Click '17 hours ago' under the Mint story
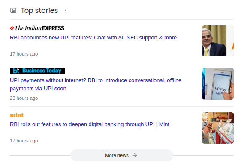244x166 pixels. (24, 141)
